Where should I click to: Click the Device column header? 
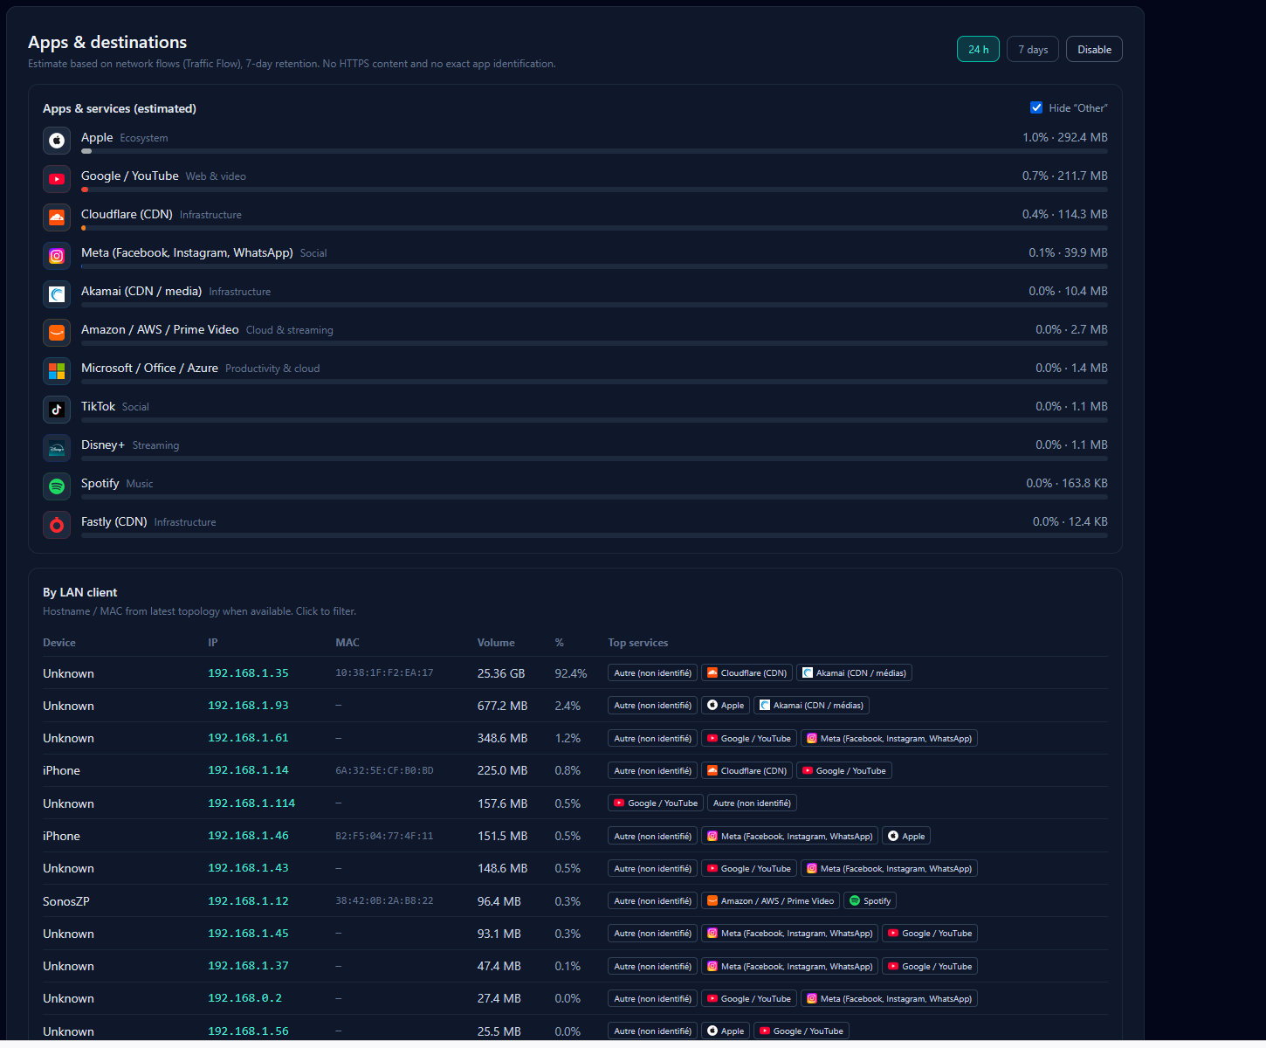(x=59, y=643)
